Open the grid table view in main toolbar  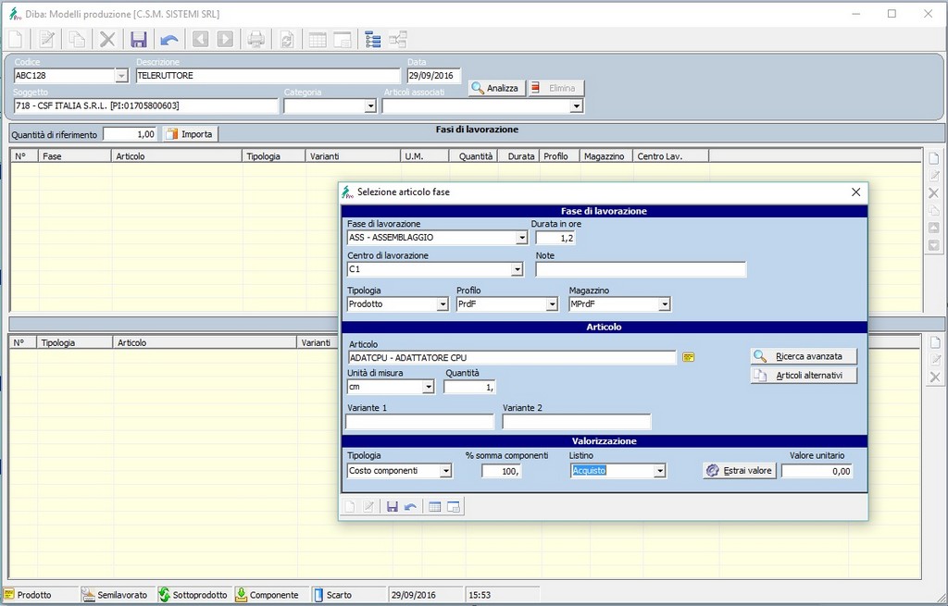coord(318,40)
